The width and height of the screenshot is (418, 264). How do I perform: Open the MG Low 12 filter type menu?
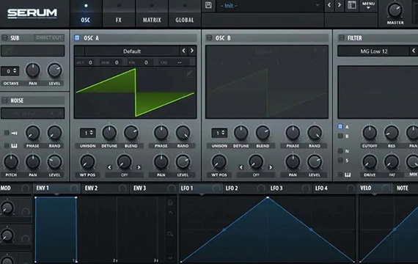pos(374,51)
